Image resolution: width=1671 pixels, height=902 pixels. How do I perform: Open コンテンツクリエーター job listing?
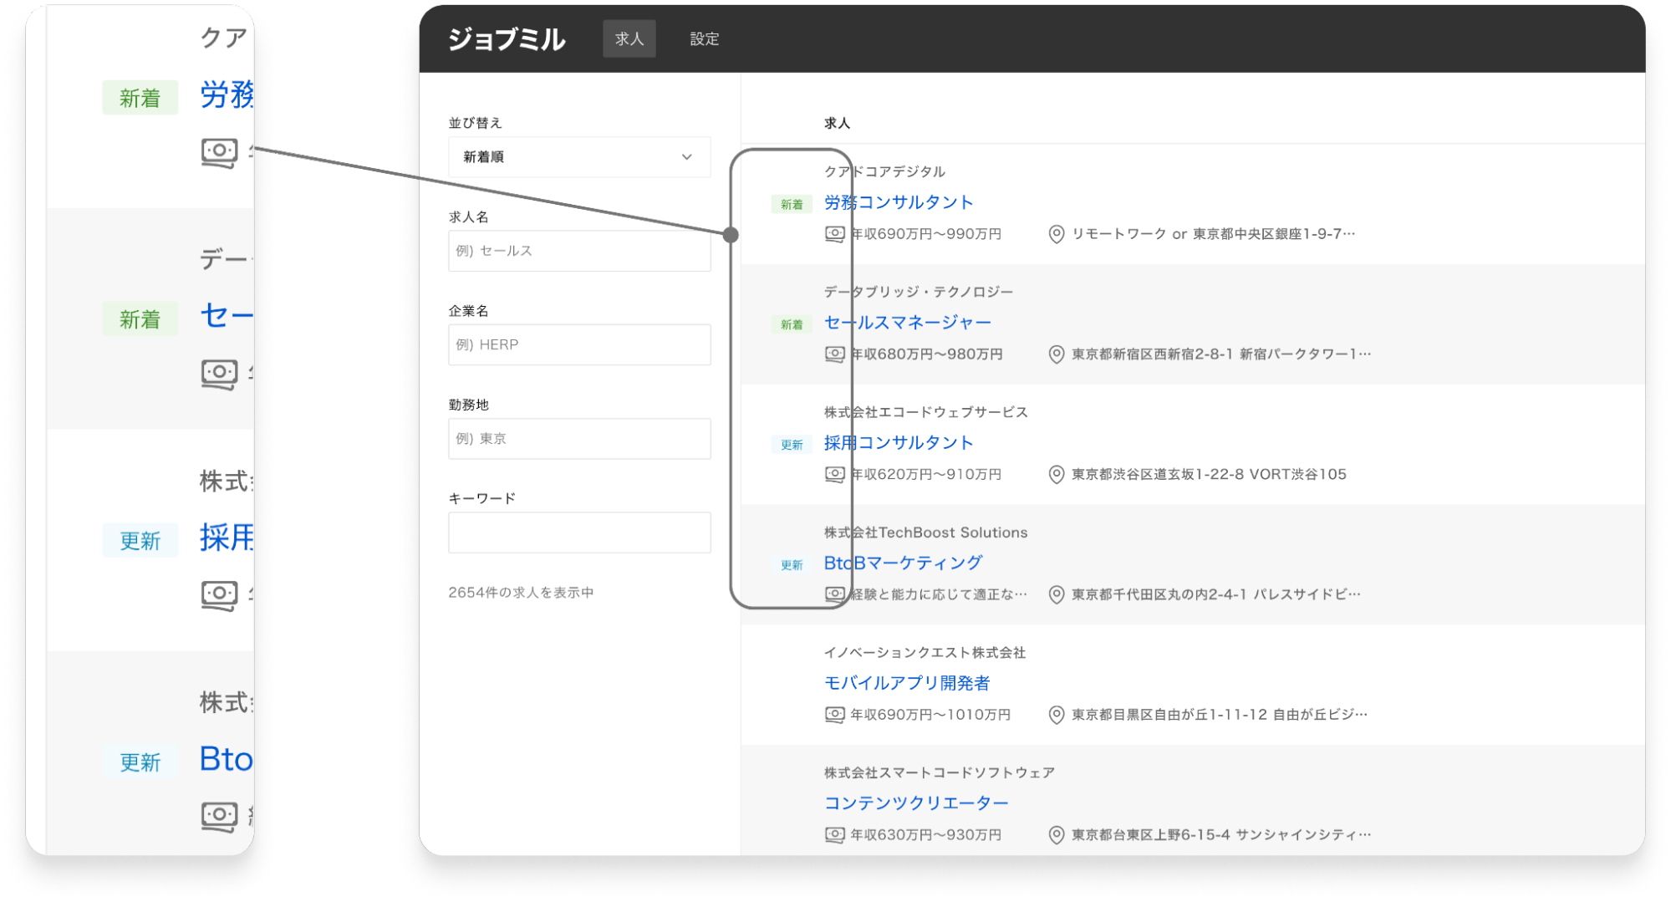(916, 803)
